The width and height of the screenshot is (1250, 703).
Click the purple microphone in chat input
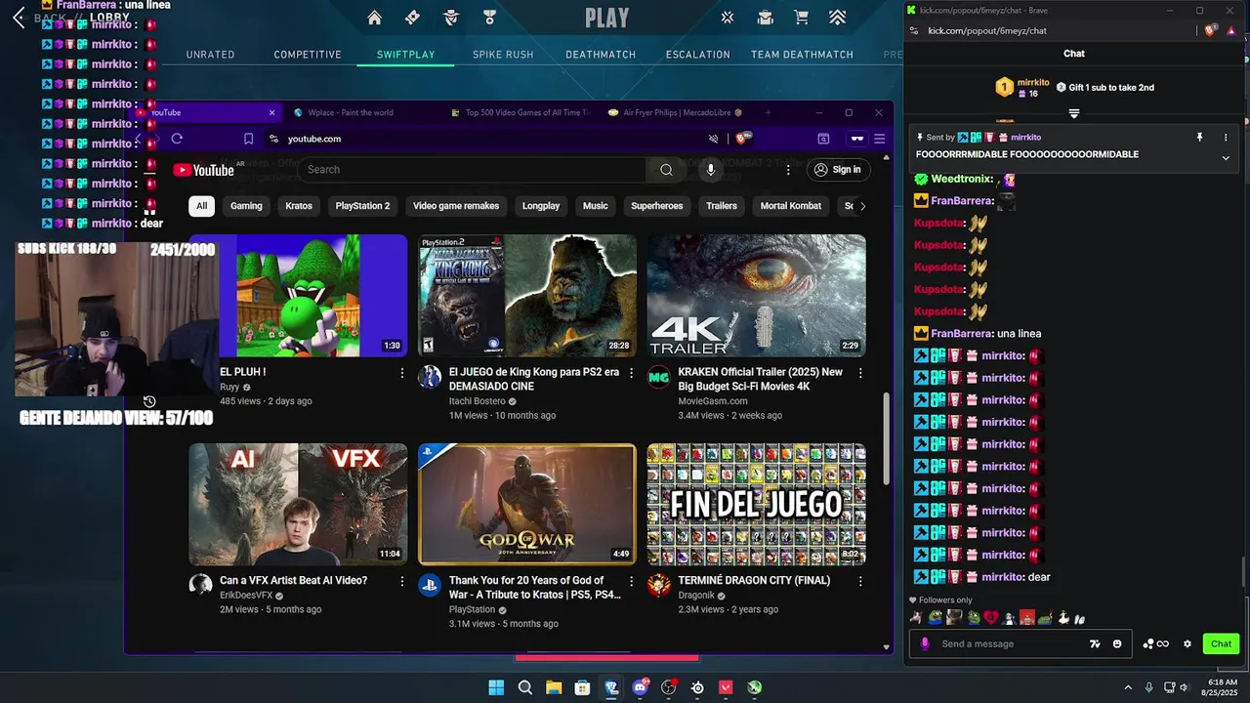click(x=925, y=643)
